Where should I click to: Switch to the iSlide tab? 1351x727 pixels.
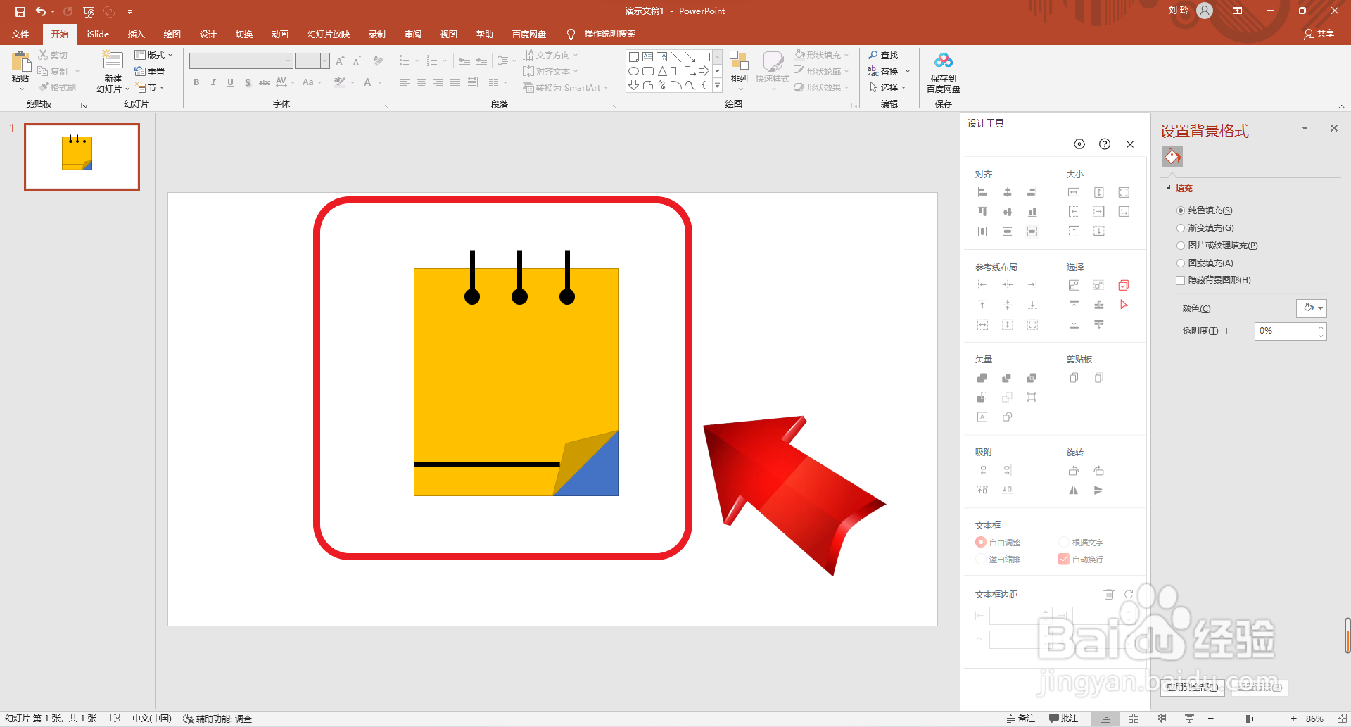click(x=98, y=34)
